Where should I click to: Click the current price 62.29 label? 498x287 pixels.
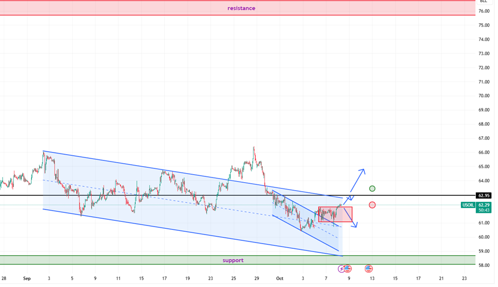[x=483, y=204]
